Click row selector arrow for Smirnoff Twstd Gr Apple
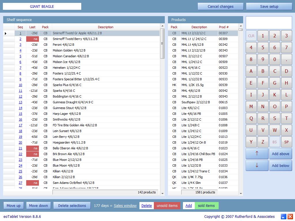Screen dimensions: 295x221 (6, 33)
